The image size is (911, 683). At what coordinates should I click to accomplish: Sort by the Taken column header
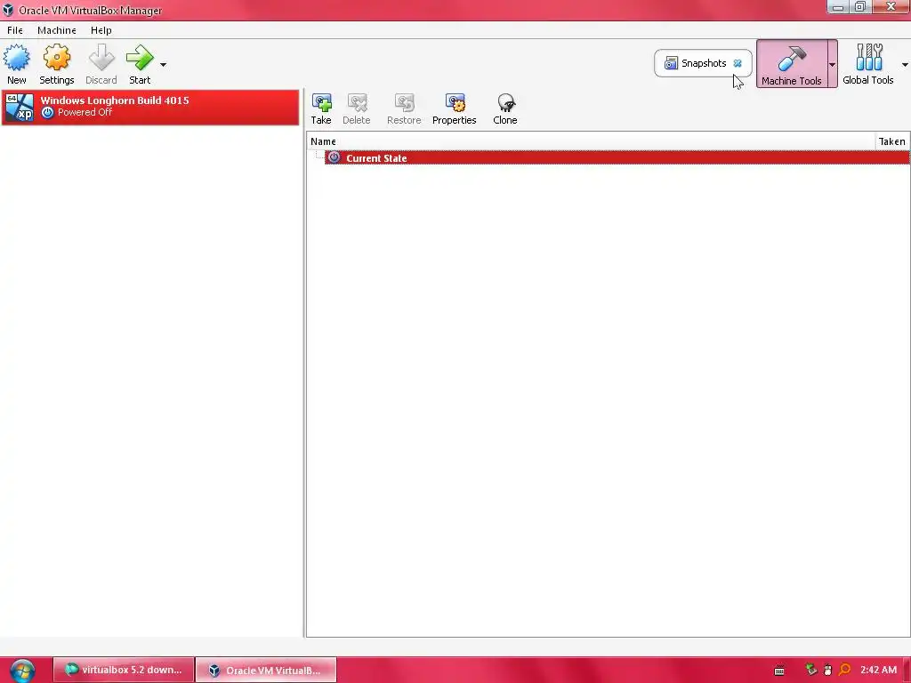(x=891, y=141)
